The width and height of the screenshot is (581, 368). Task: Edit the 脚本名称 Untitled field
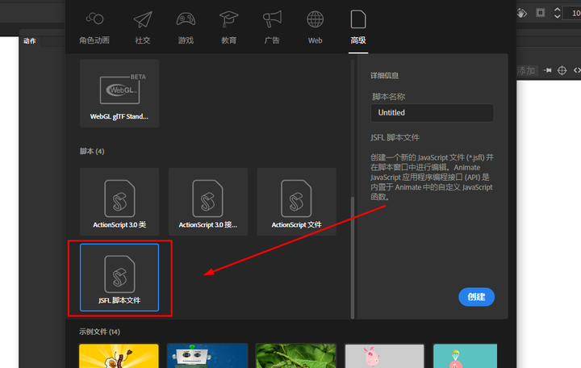click(x=432, y=113)
